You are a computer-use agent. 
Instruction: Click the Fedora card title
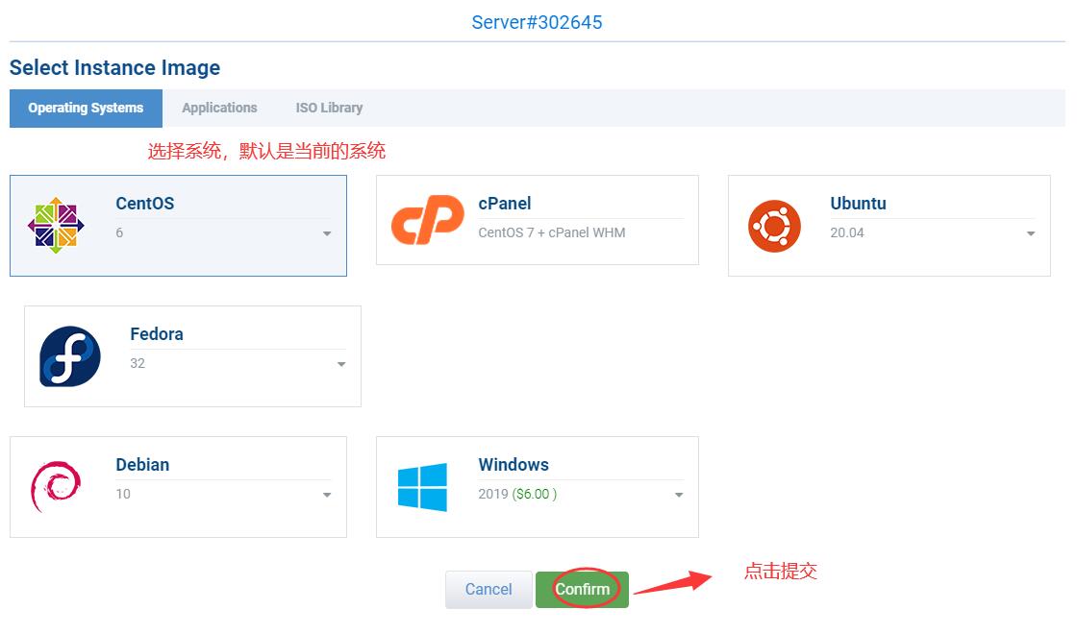157,334
